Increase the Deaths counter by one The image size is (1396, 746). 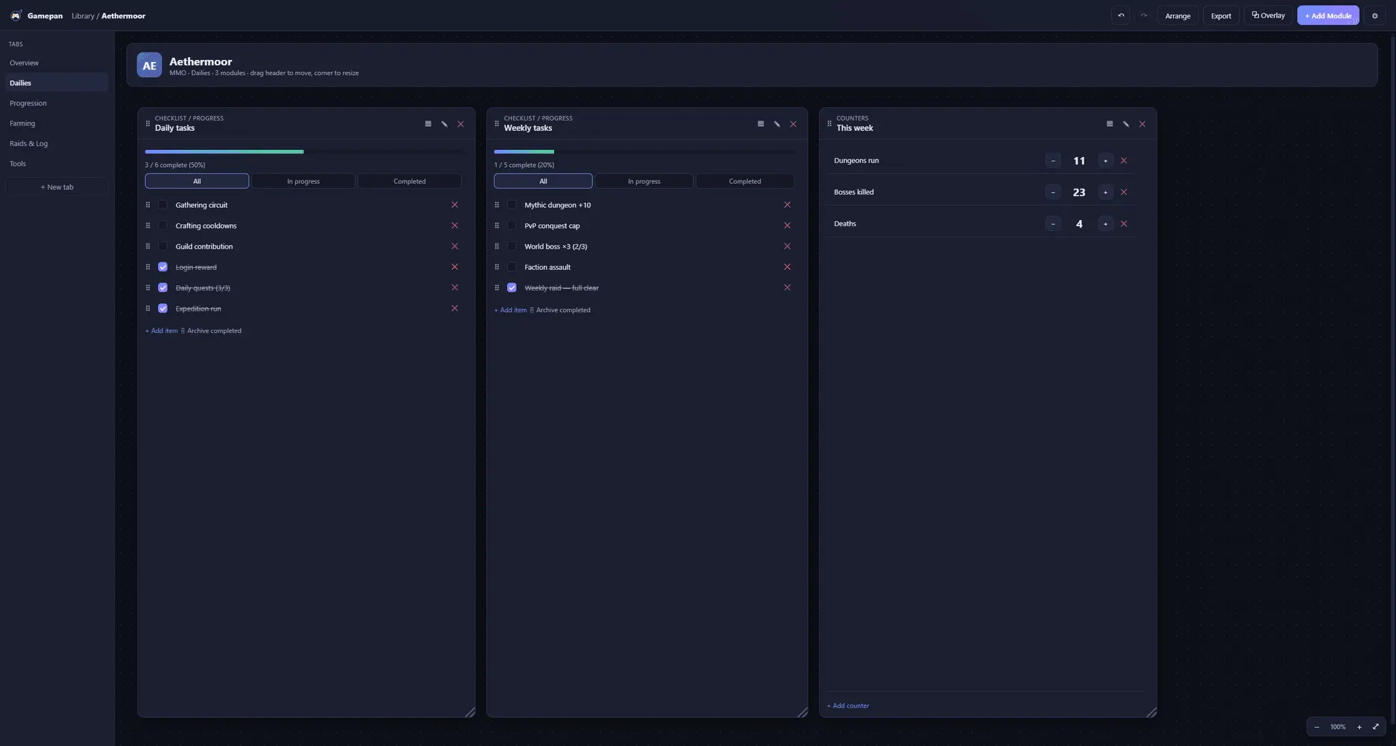point(1106,223)
